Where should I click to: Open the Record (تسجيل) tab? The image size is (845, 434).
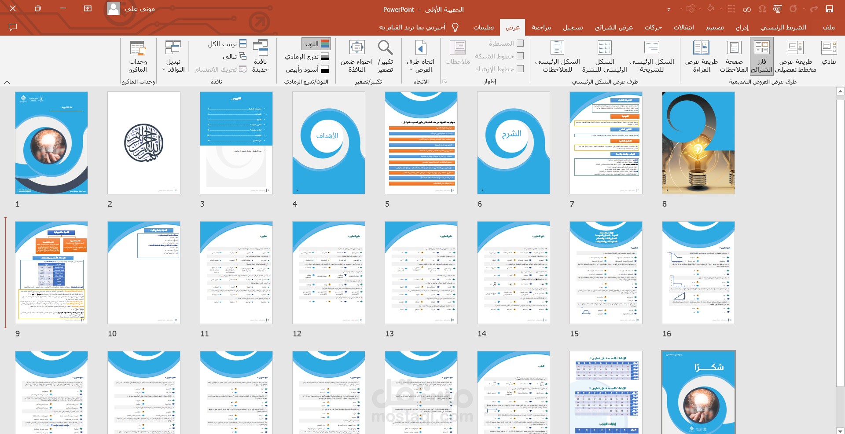point(573,27)
